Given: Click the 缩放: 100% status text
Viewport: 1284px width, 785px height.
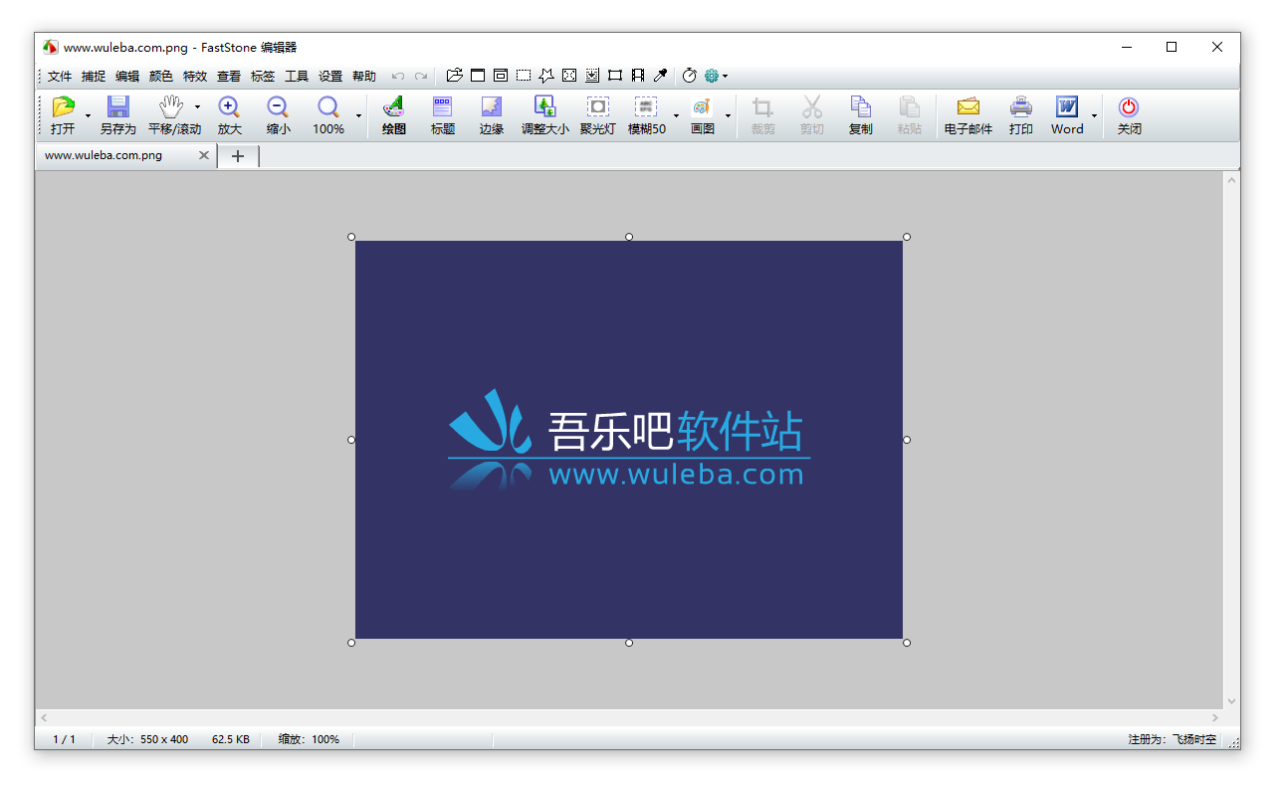Looking at the screenshot, I should (x=309, y=739).
